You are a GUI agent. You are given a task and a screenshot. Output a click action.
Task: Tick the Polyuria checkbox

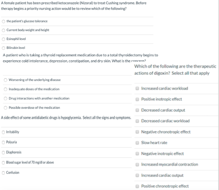click(3, 142)
